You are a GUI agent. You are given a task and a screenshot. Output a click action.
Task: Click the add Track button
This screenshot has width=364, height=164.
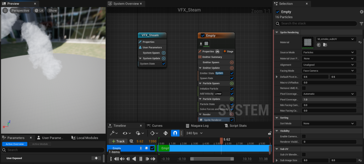pos(118,141)
